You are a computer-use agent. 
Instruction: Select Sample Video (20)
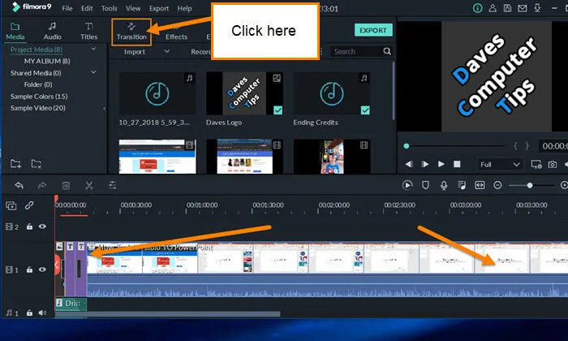[x=37, y=108]
